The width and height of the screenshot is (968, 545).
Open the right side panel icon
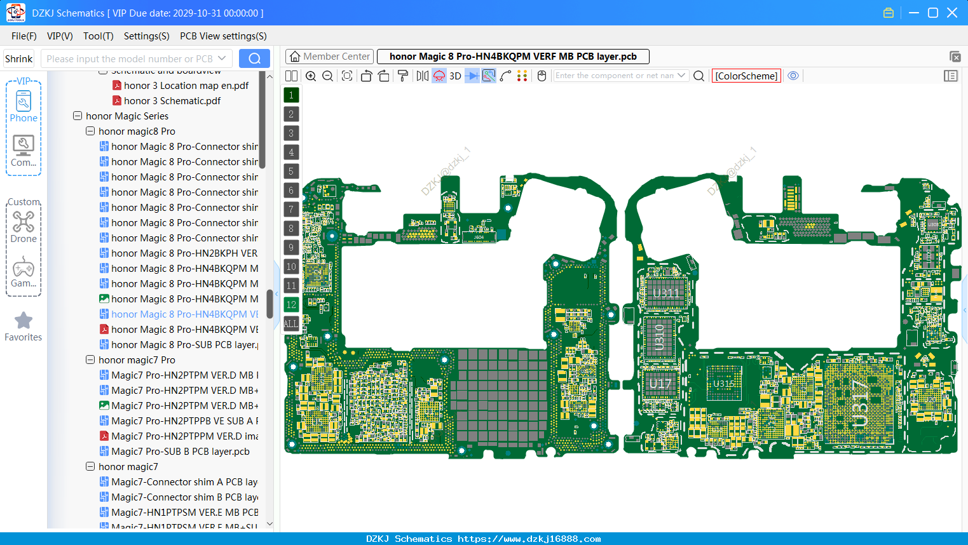pos(951,76)
